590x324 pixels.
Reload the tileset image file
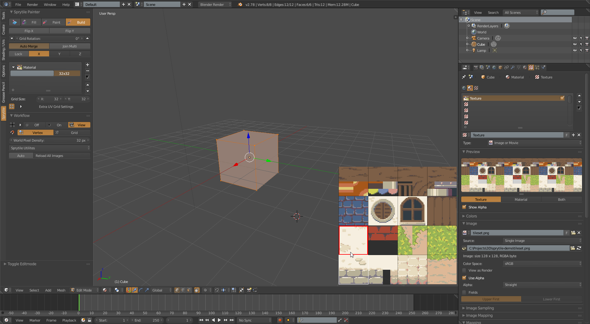tap(579, 248)
